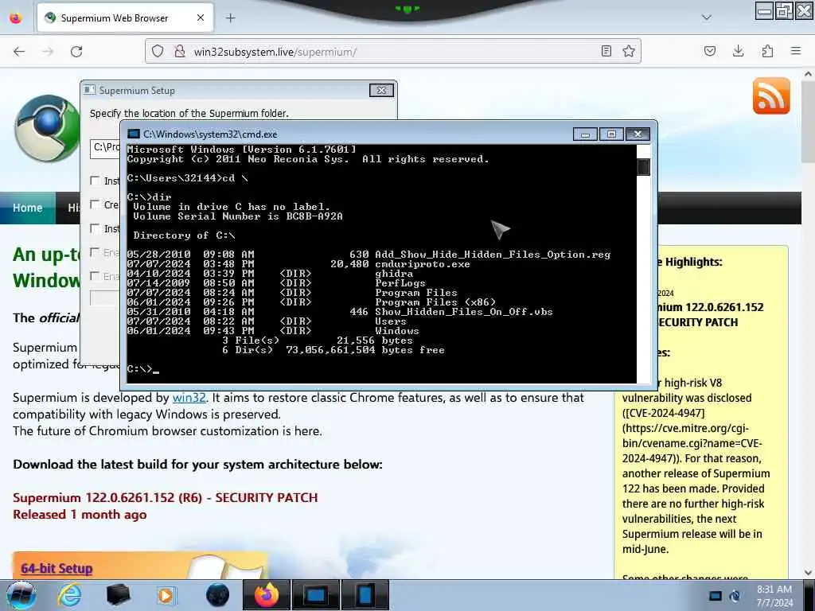Screen dimensions: 815x611
Task: Bookmark this page with the star icon
Action: (629, 51)
